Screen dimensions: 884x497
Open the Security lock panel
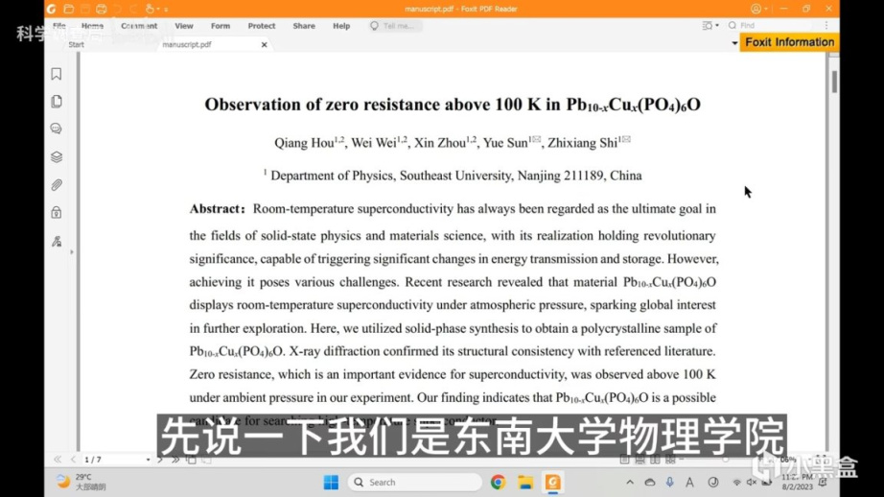click(x=57, y=213)
